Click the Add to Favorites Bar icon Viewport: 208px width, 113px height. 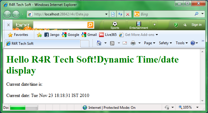(39, 35)
